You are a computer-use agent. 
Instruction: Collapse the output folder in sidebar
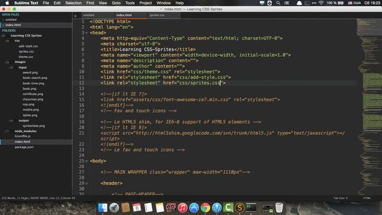(x=11, y=121)
